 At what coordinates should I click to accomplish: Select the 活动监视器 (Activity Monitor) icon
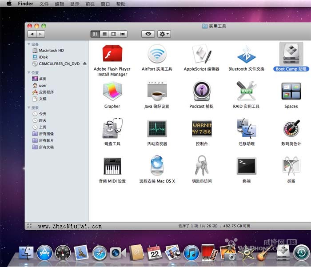pos(157,129)
